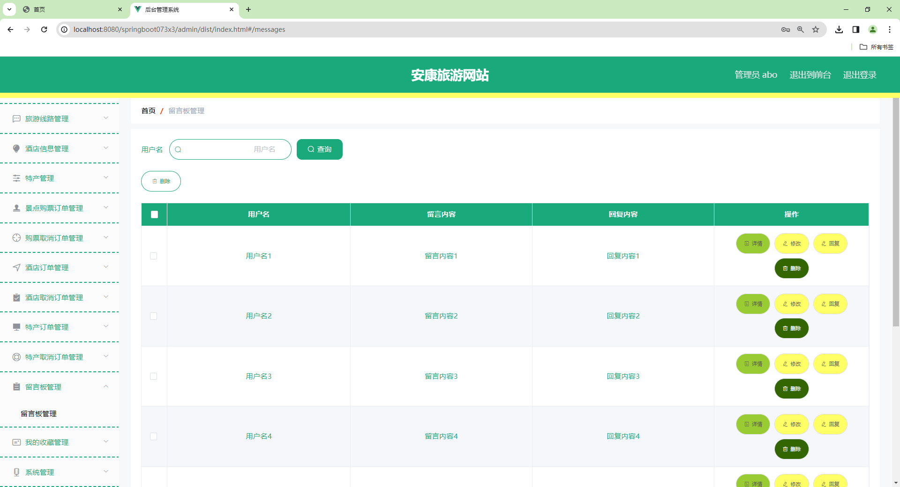Expand 购票取消订单管理 with its chevron
This screenshot has width=900, height=487.
106,237
